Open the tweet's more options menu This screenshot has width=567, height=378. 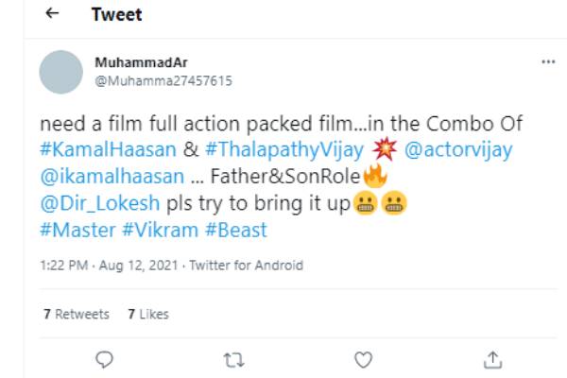pyautogui.click(x=548, y=61)
